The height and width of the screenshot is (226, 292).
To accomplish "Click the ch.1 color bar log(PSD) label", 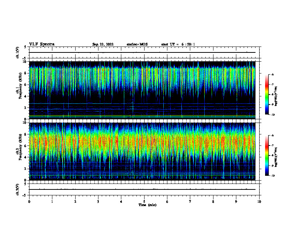I will coord(276,96).
